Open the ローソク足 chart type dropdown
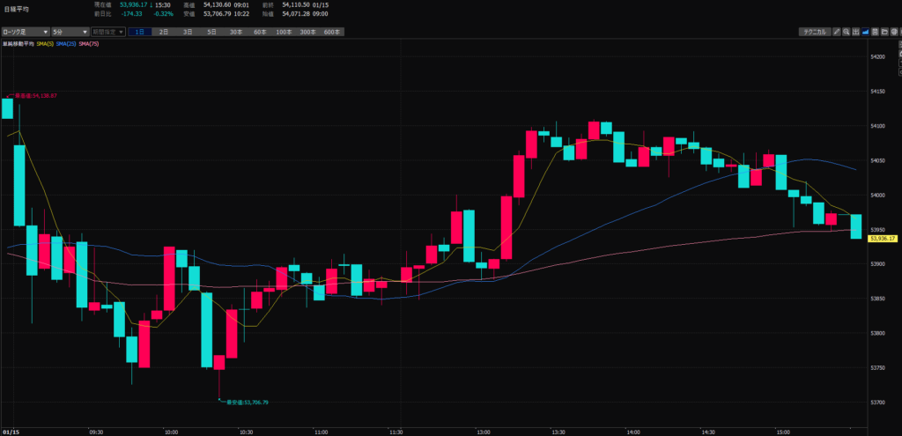902x436 pixels. pos(26,32)
